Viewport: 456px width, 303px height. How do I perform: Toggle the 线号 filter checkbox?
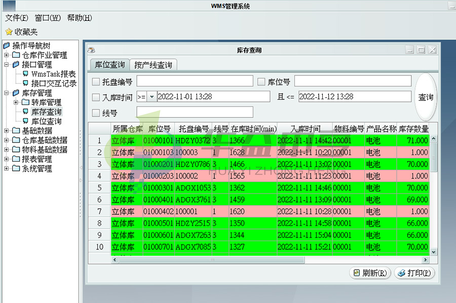(96, 111)
